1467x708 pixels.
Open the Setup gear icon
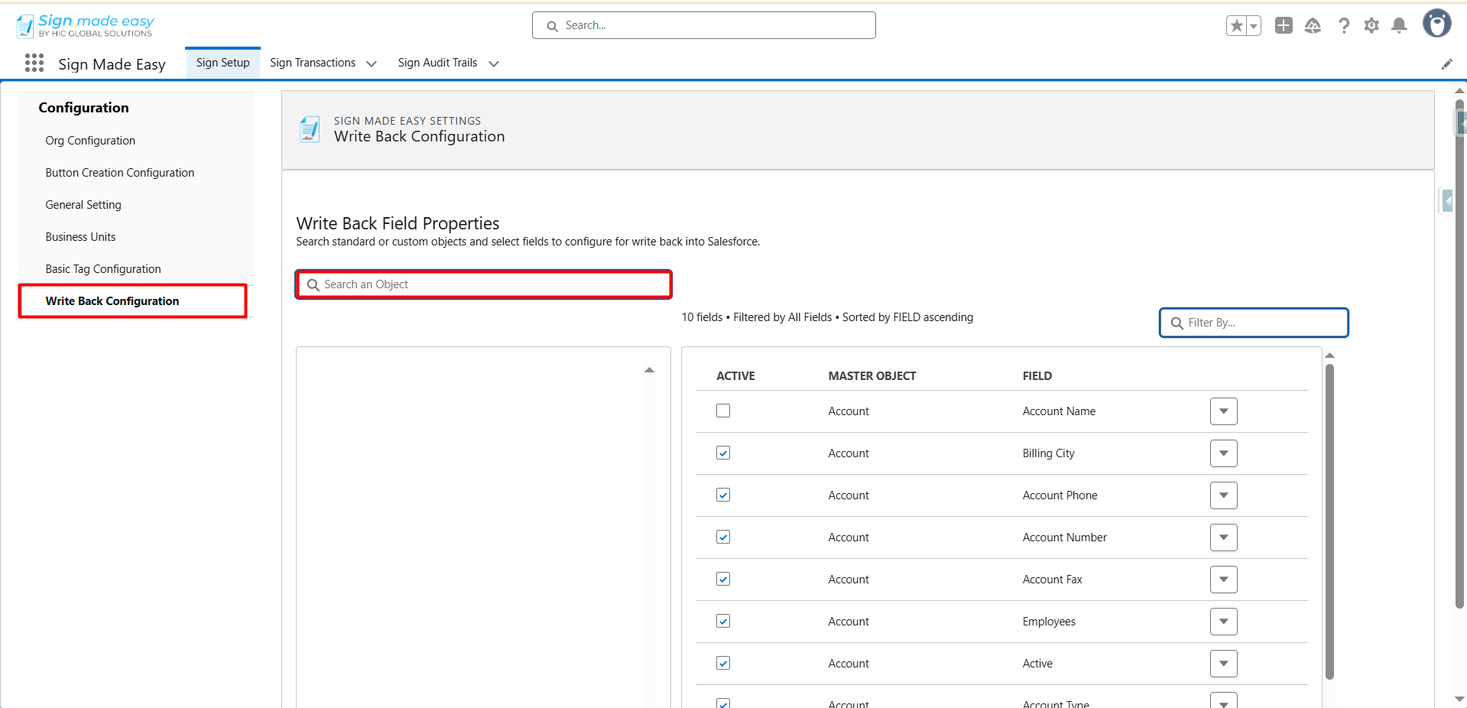click(1371, 26)
